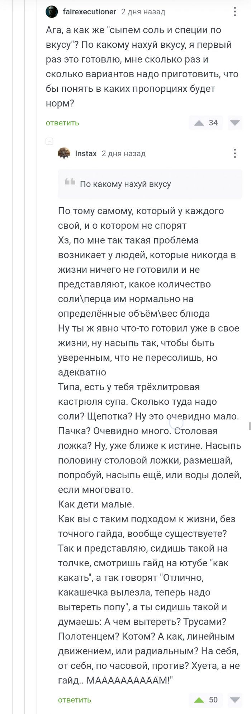Upvote fairexecutioner's comment with 34 rating

tap(199, 123)
